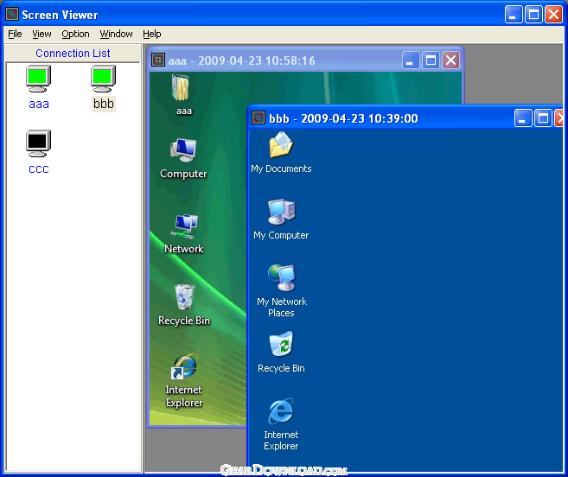Click the Screen Viewer title bar text
This screenshot has width=568, height=477.
[60, 15]
